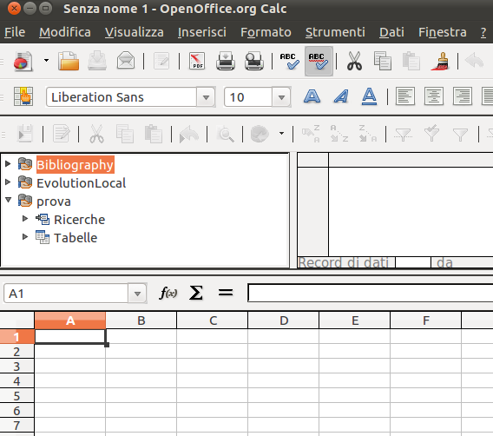Screen dimensions: 493x436
Task: Open the Visualizza menu
Action: (135, 32)
